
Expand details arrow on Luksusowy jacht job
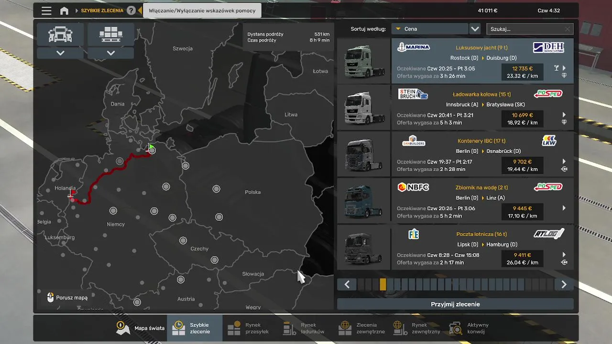tap(564, 68)
